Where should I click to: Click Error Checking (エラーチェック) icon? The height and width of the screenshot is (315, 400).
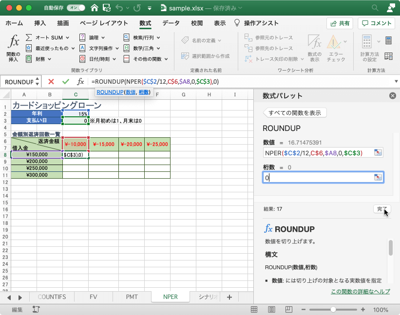pos(333,41)
